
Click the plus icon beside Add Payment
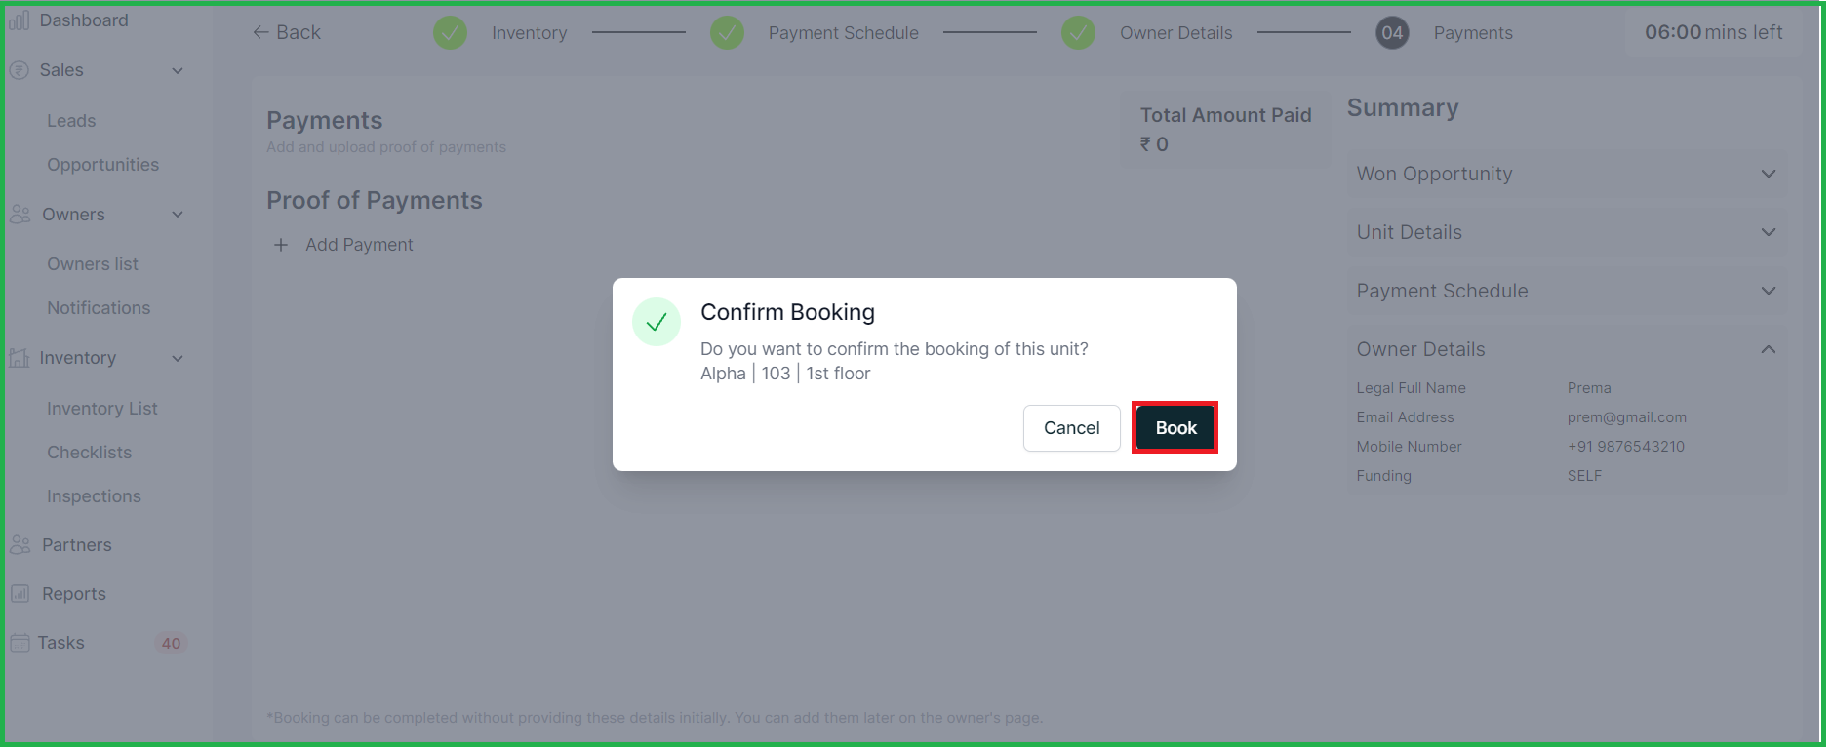[x=281, y=245]
